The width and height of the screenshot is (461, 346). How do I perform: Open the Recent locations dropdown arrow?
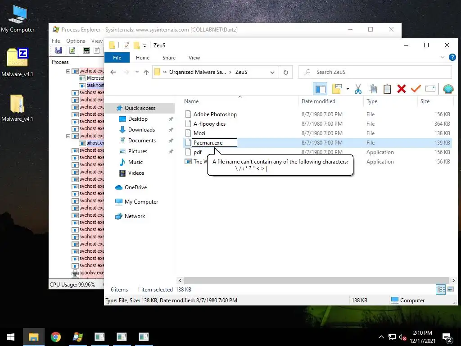(137, 72)
